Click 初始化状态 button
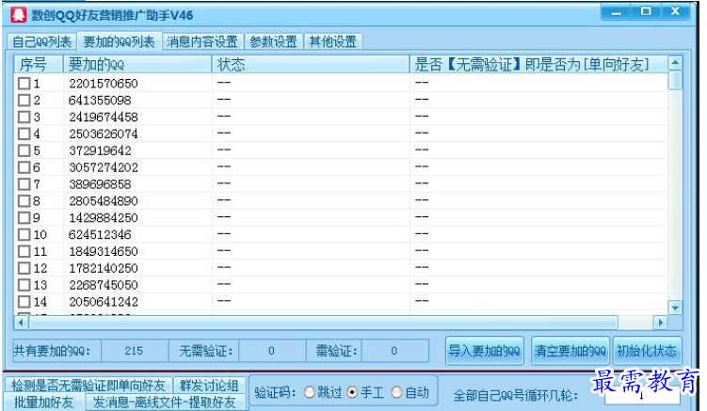 click(647, 351)
